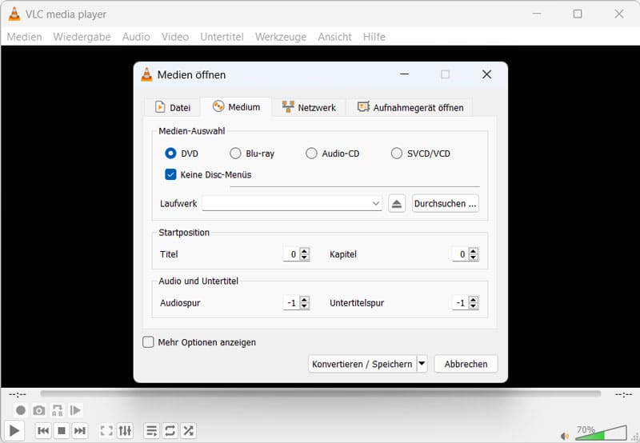Image resolution: width=640 pixels, height=443 pixels.
Task: Increase the Audiospur value by one
Action: pos(304,299)
